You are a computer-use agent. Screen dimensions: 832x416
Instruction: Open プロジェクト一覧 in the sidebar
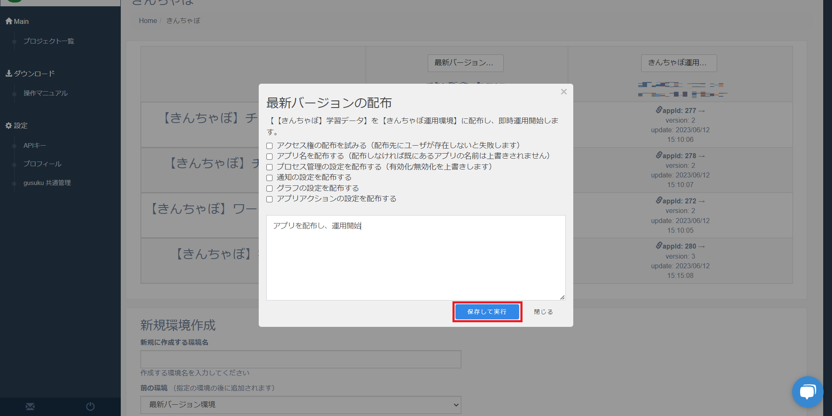coord(49,41)
